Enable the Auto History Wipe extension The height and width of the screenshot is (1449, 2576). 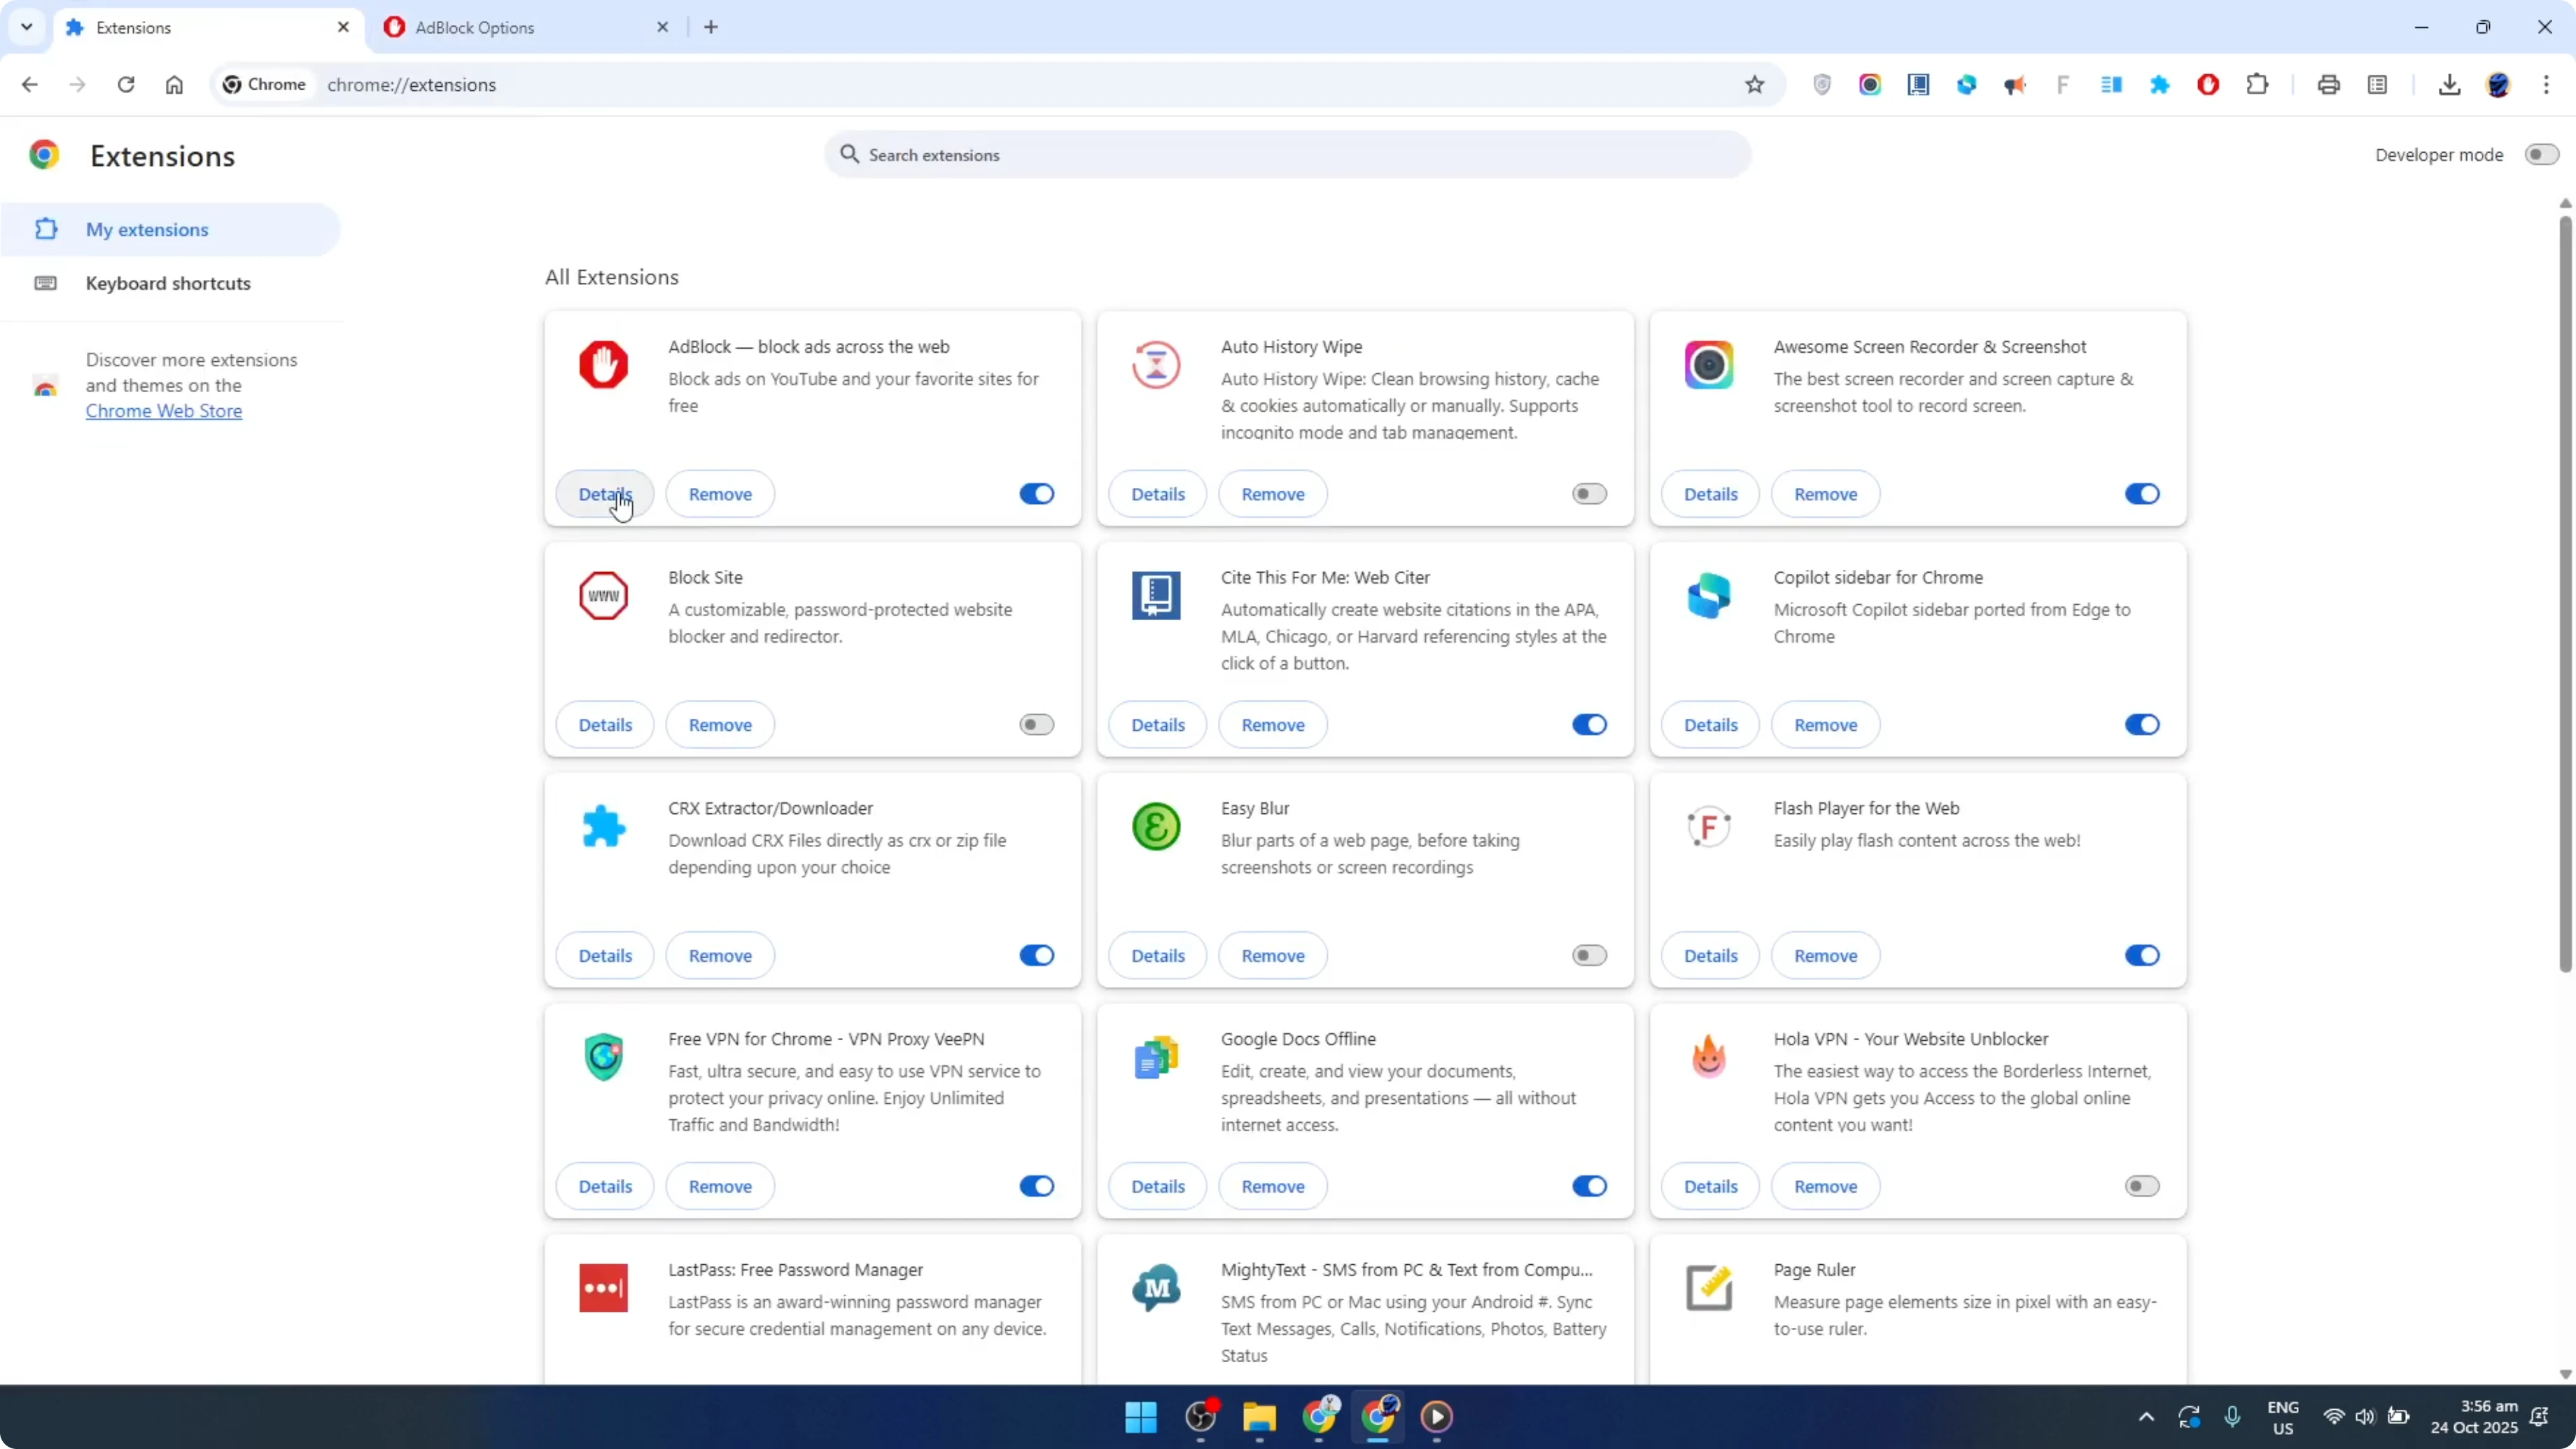[x=1588, y=493]
